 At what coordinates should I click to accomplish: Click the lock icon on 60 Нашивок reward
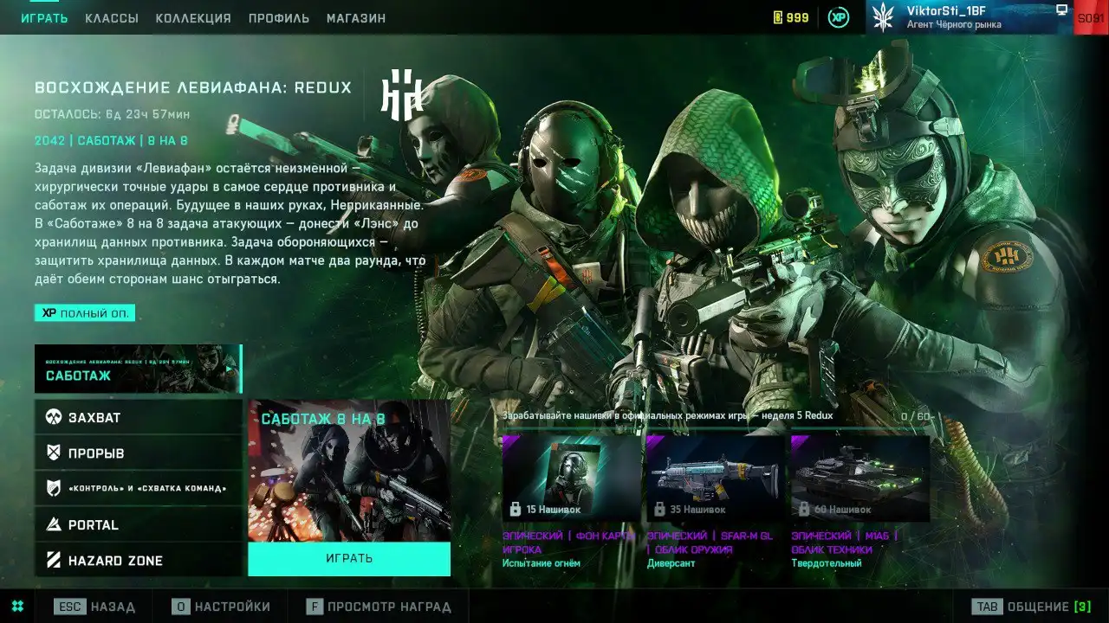(x=804, y=509)
